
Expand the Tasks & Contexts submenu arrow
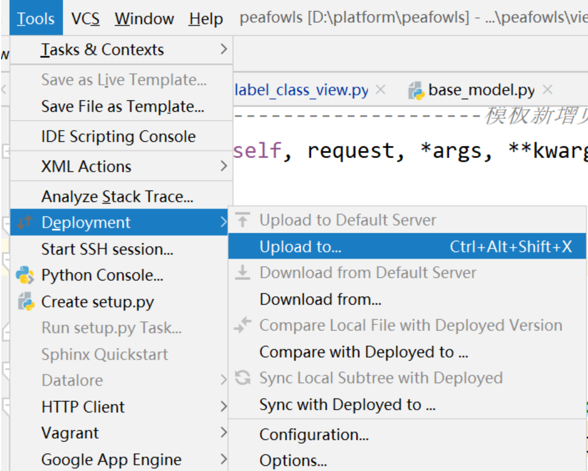(x=223, y=50)
